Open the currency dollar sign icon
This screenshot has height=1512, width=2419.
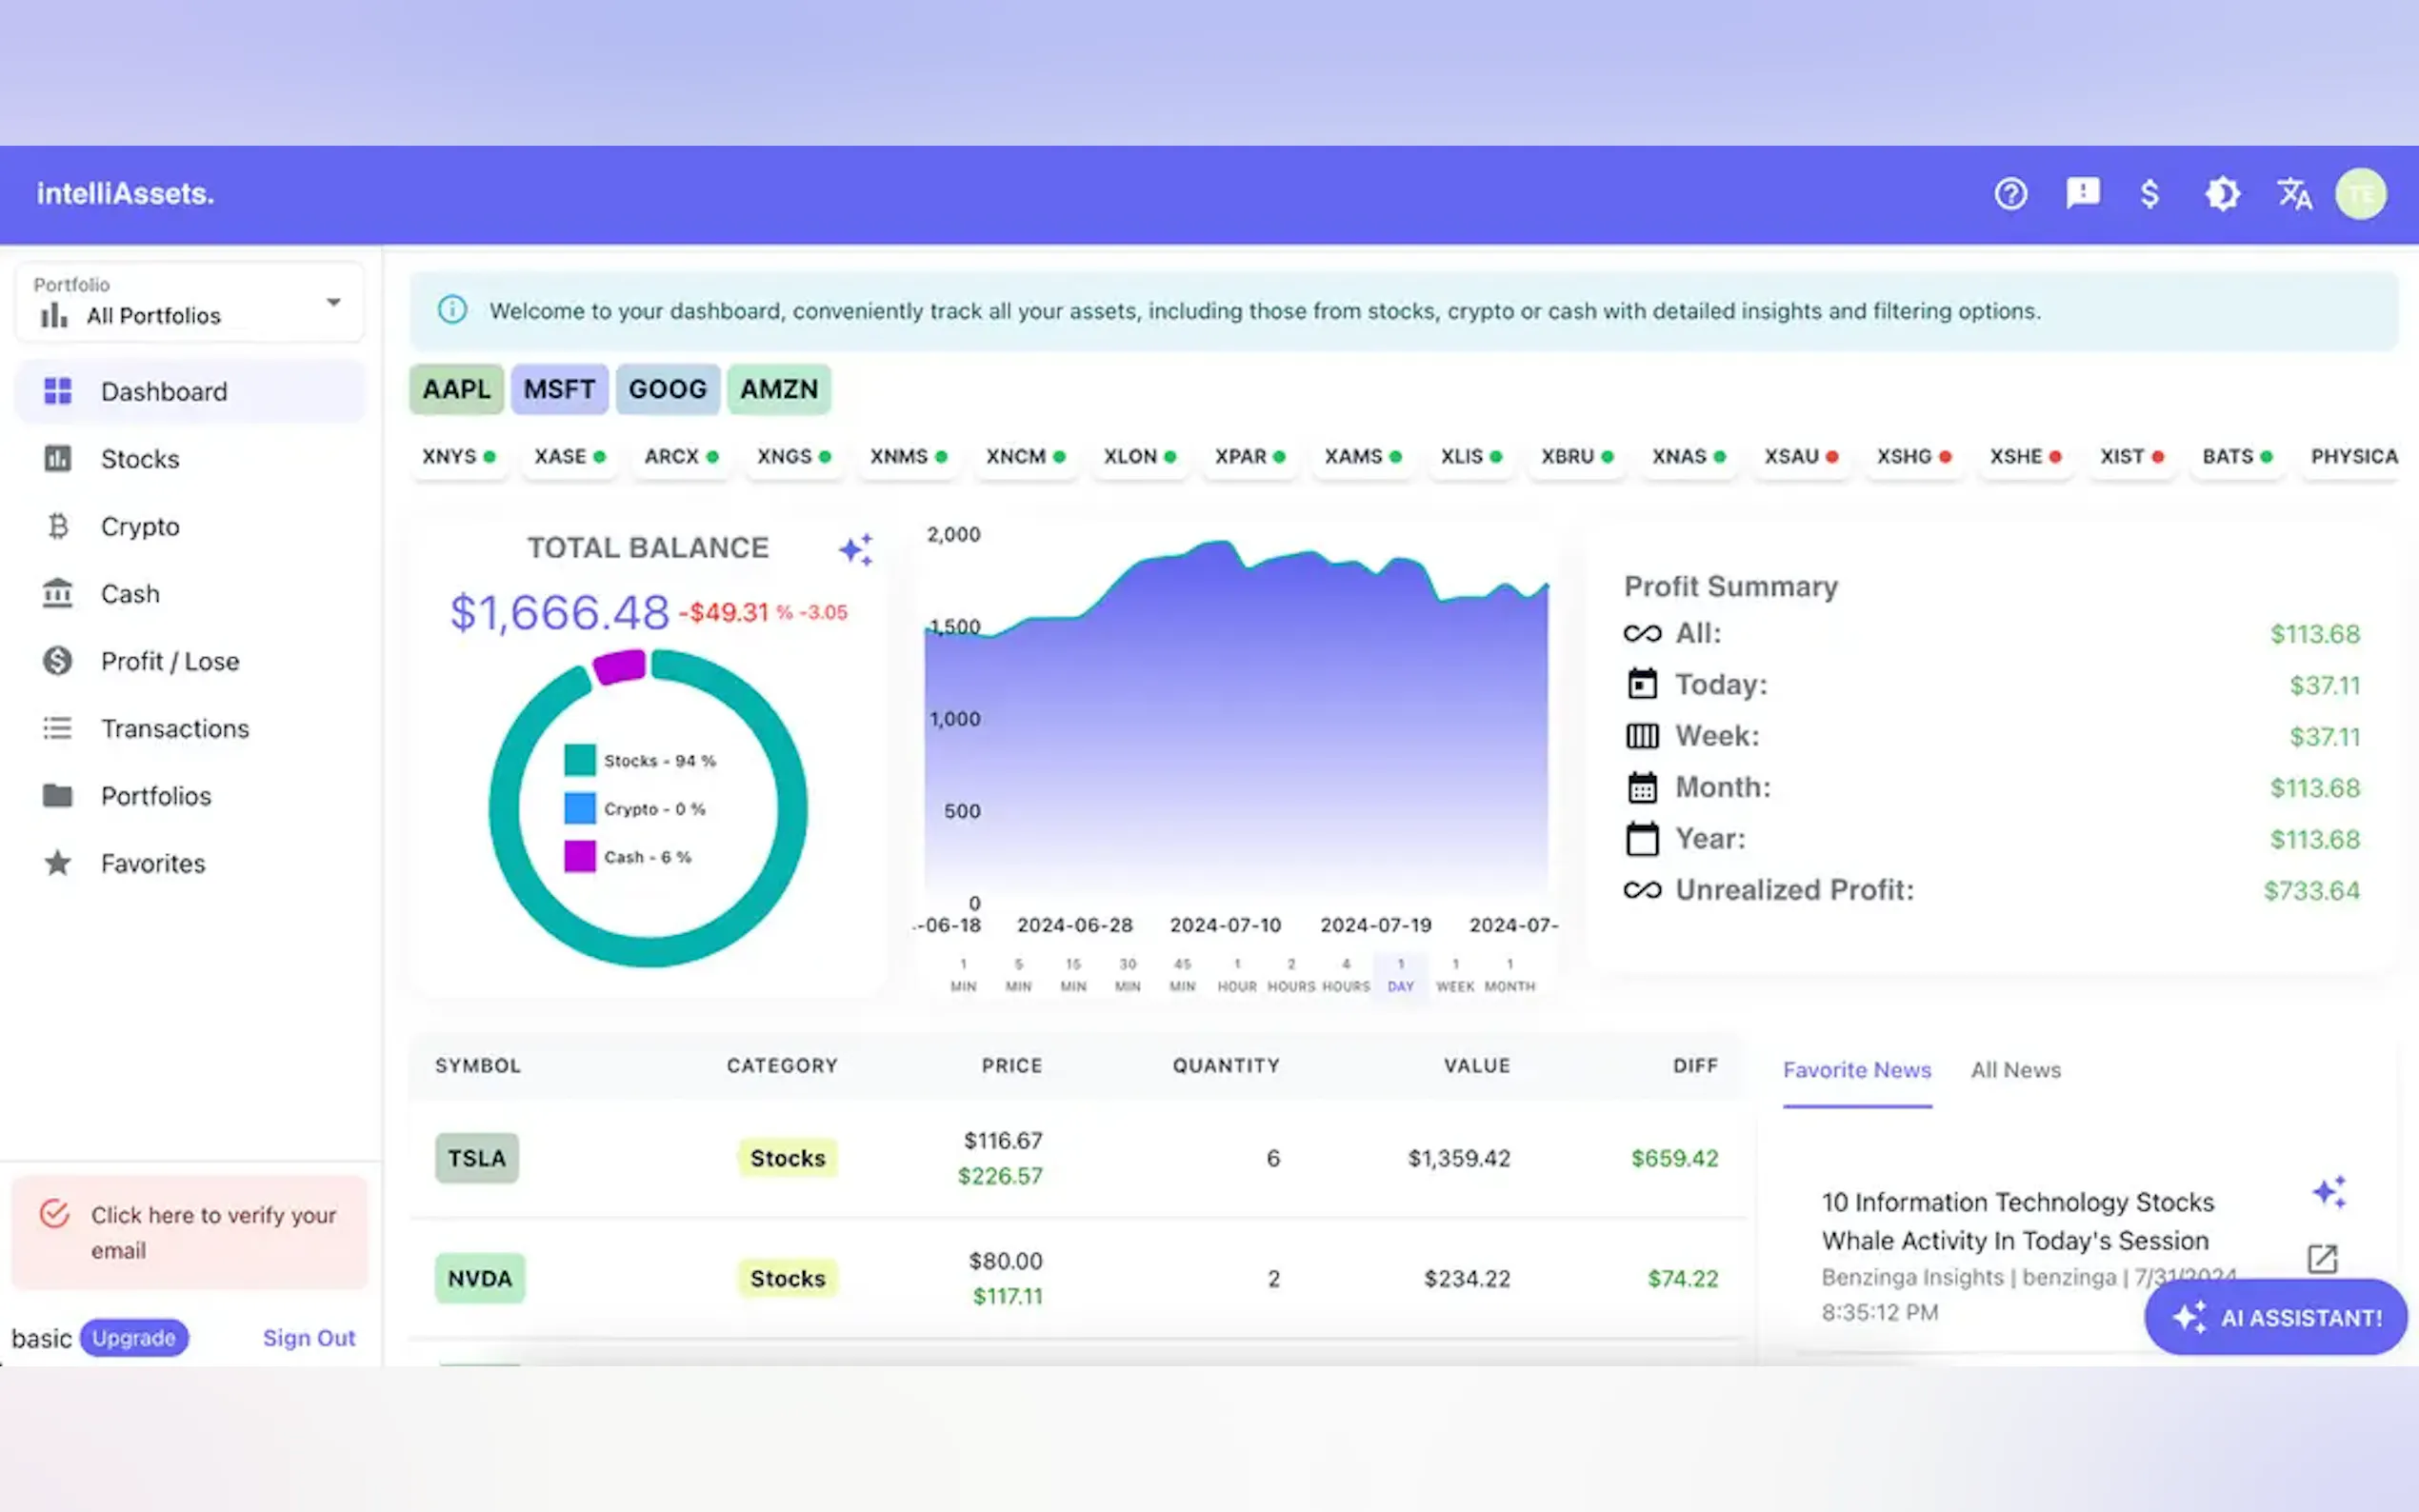point(2149,194)
